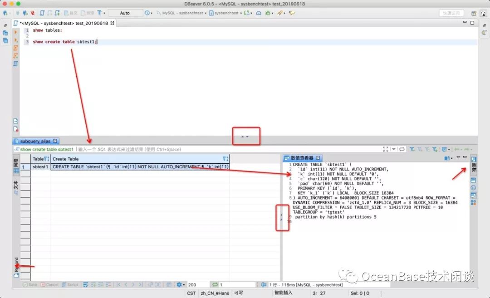Close the subquery_alias results tab
Screen dimensions: 490x298
(55, 141)
